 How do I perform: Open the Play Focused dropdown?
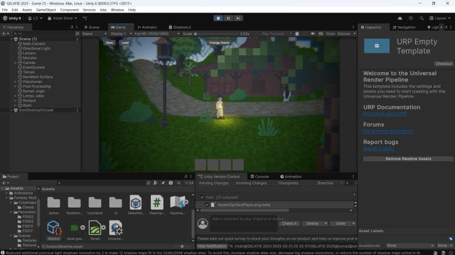tap(276, 34)
